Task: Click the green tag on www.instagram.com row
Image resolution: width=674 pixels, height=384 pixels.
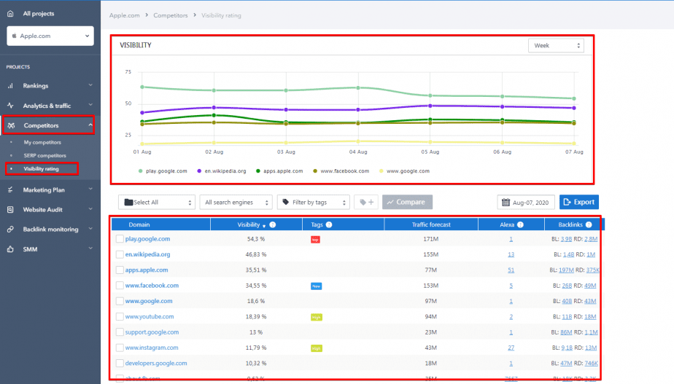Action: [x=317, y=348]
